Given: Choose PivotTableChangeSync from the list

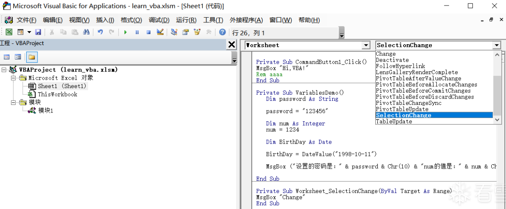Looking at the screenshot, I should pyautogui.click(x=434, y=103).
